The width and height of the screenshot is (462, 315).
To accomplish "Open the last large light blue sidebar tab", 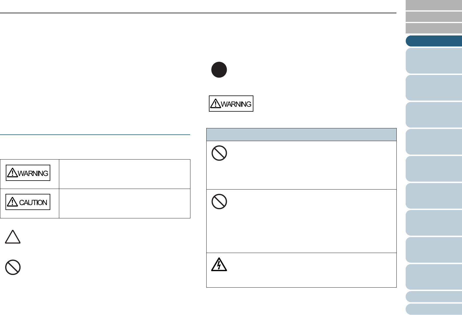I will pyautogui.click(x=434, y=277).
